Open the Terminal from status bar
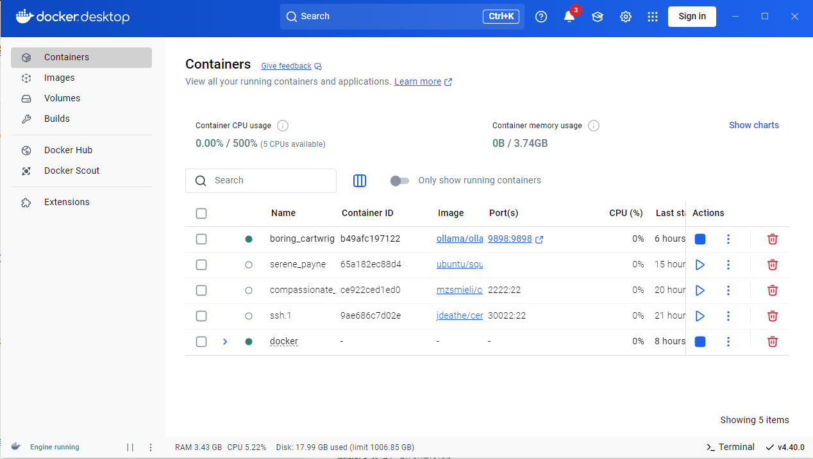Image resolution: width=813 pixels, height=459 pixels. [730, 447]
